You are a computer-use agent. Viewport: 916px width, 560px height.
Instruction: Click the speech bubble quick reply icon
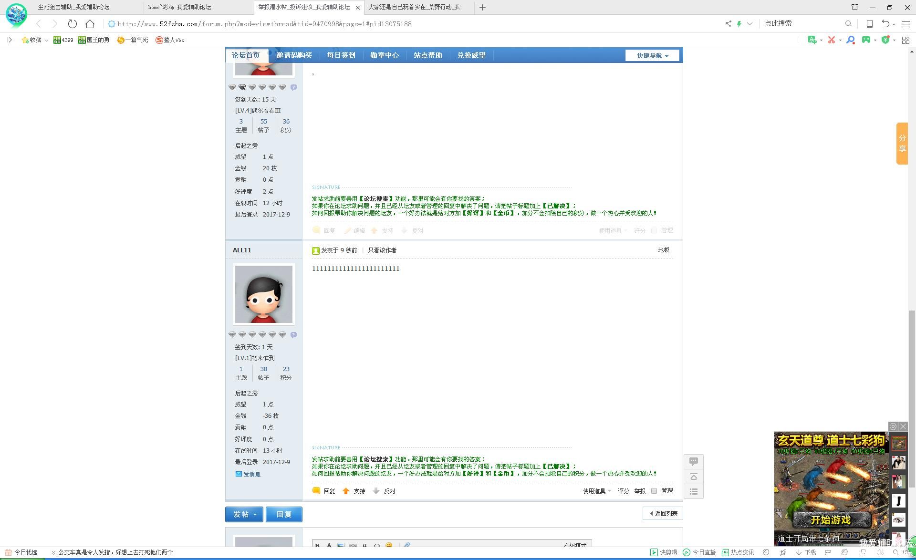(694, 461)
